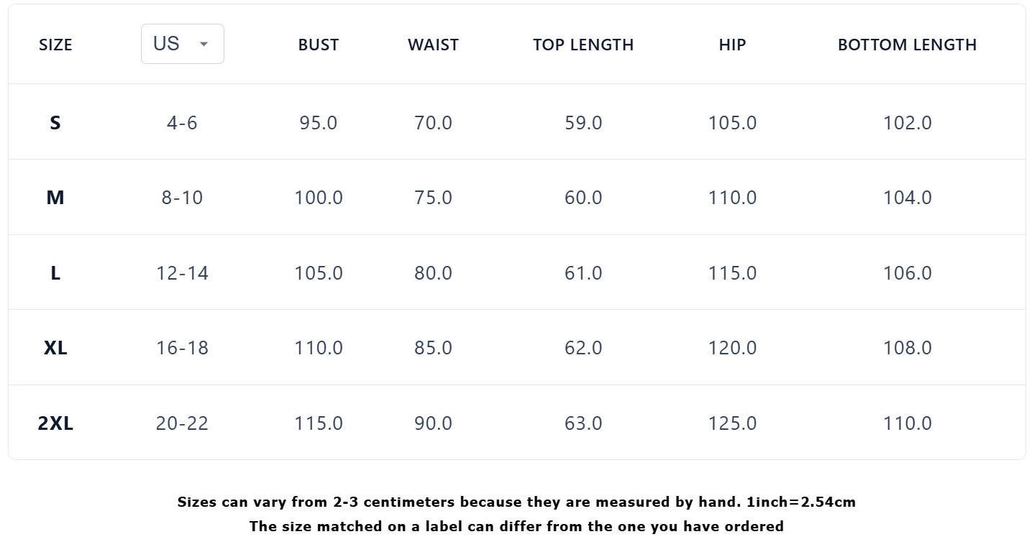Click the WAIST column header
This screenshot has width=1032, height=547.
coord(433,45)
